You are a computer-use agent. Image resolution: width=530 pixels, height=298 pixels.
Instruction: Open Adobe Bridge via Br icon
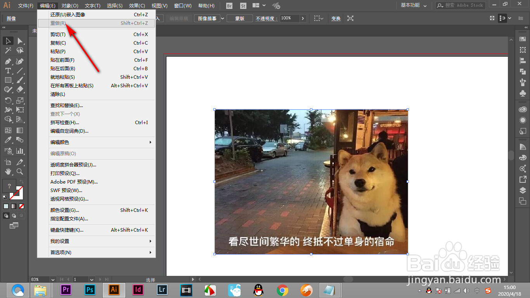pos(229,5)
